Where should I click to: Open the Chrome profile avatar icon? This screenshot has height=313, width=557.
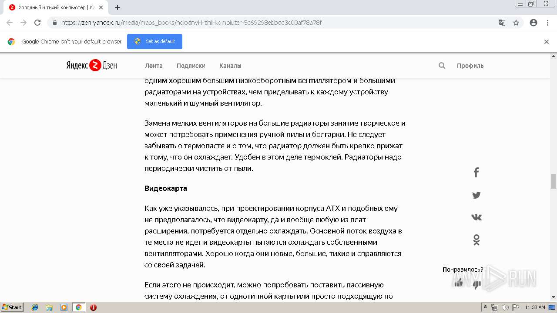[534, 23]
